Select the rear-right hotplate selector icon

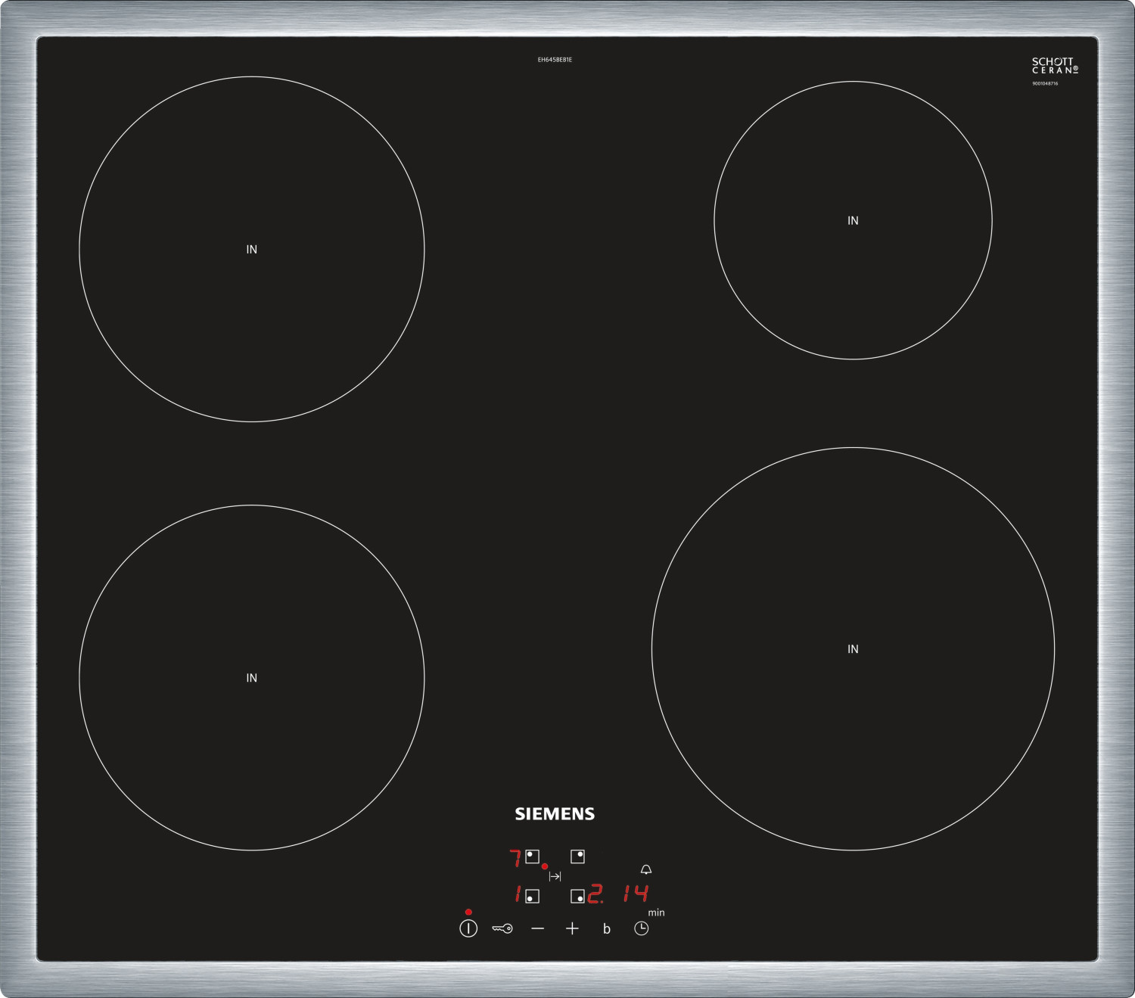pyautogui.click(x=577, y=857)
